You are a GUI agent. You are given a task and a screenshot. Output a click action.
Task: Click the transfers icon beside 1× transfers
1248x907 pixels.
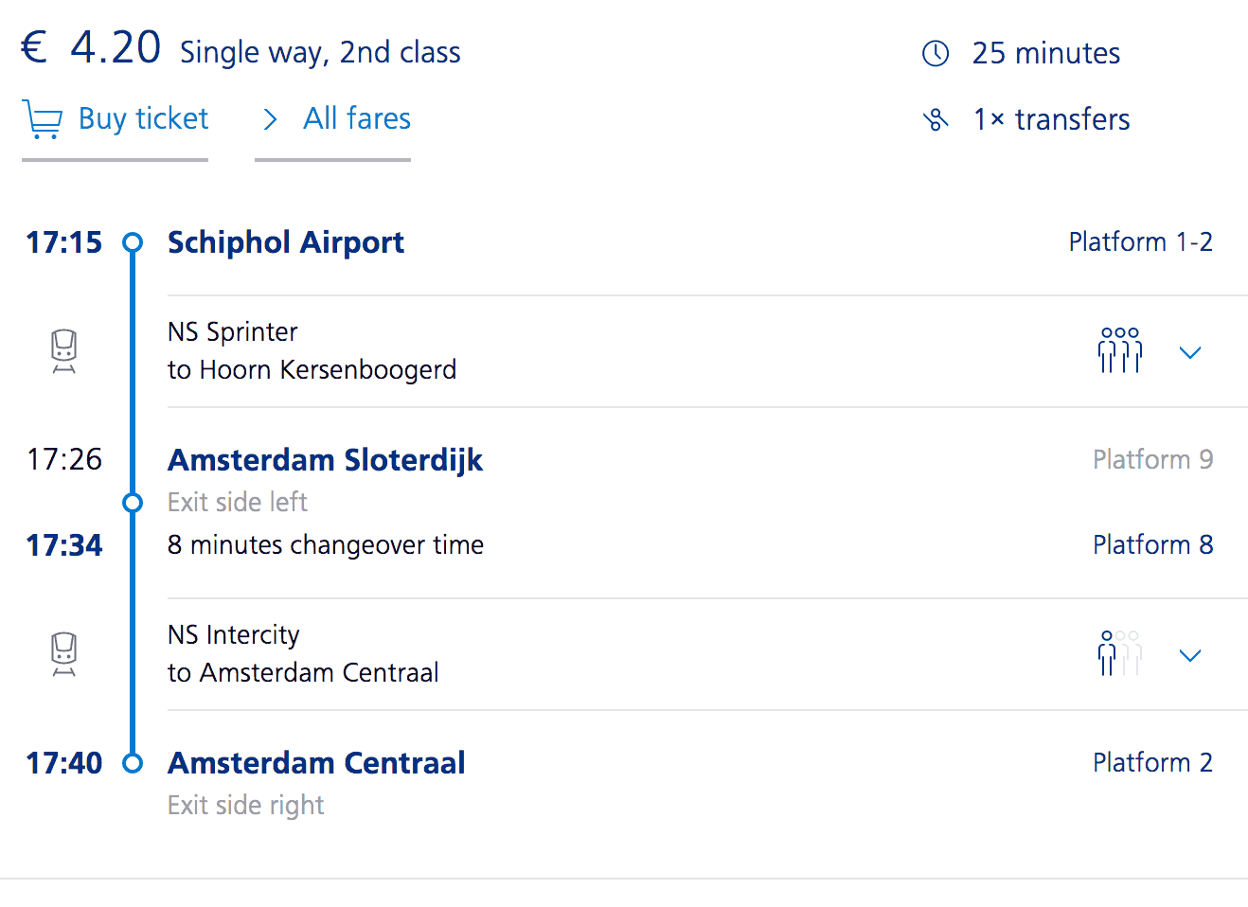(936, 120)
